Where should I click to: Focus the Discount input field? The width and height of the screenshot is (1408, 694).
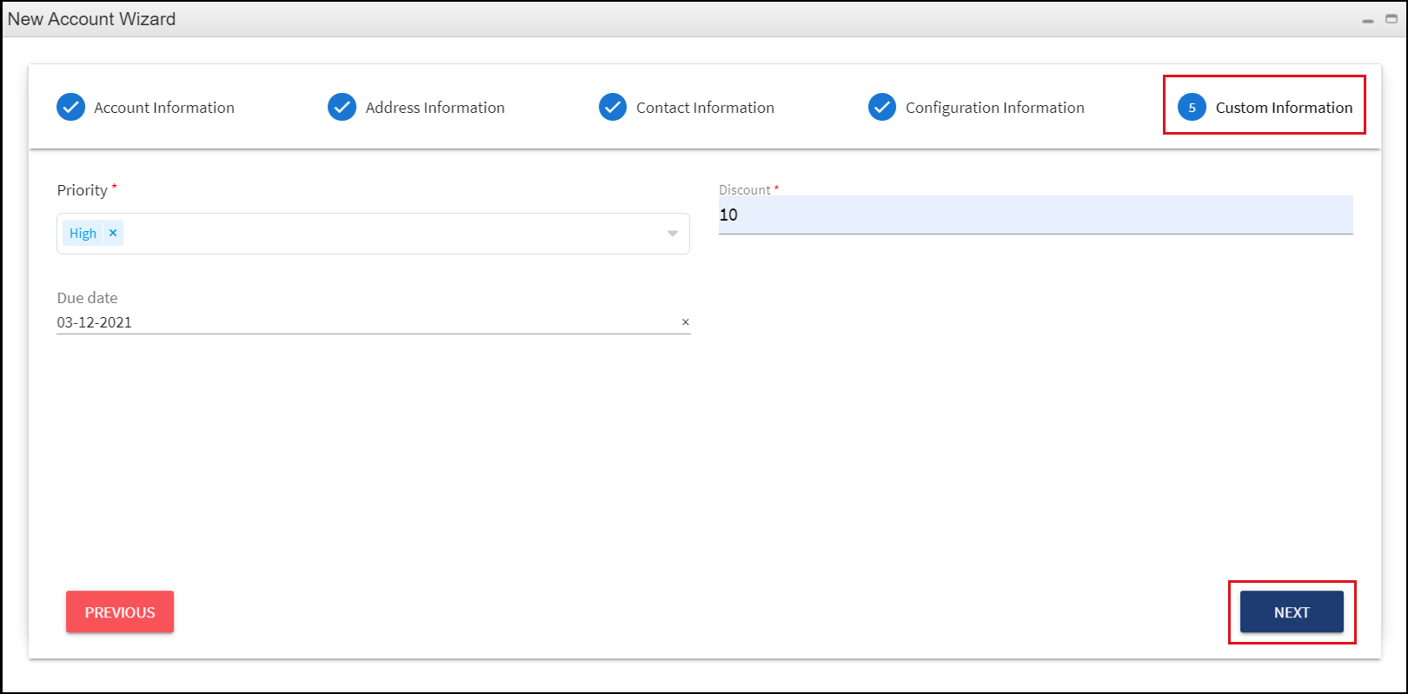tap(1035, 215)
